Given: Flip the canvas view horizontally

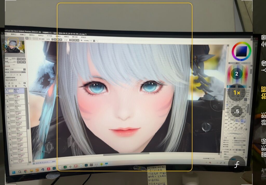Looking at the screenshot, I should click(81, 40).
